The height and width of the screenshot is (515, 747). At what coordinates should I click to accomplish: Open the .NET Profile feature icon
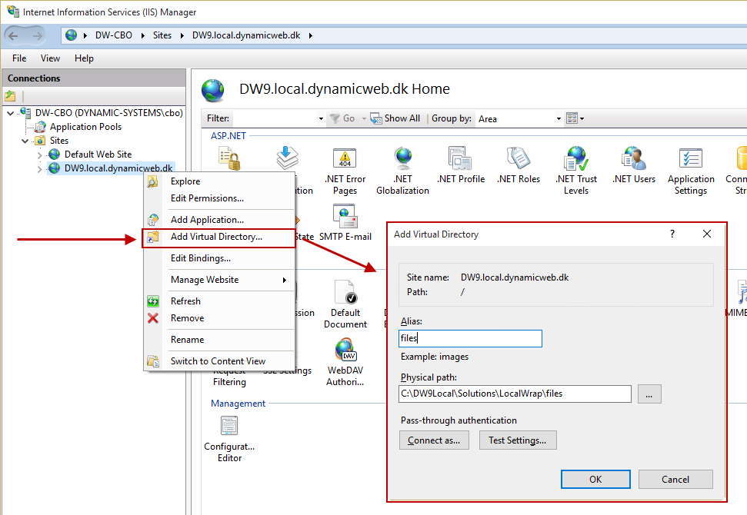click(x=460, y=159)
